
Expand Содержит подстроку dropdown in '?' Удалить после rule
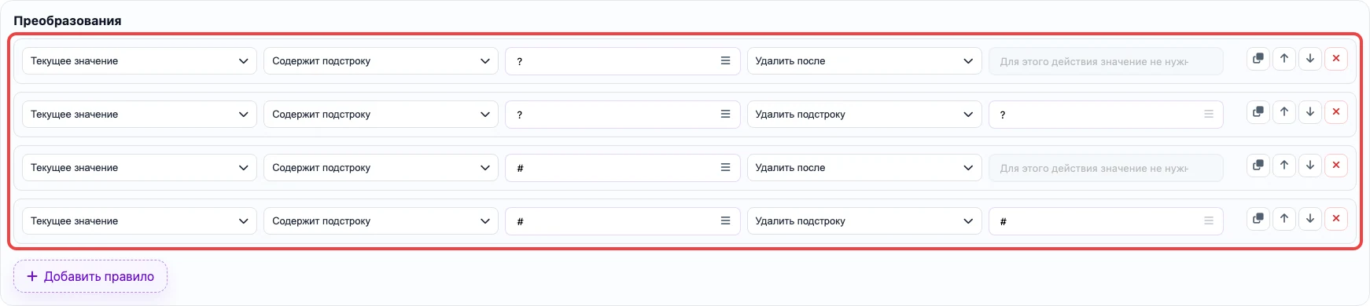[x=381, y=61]
